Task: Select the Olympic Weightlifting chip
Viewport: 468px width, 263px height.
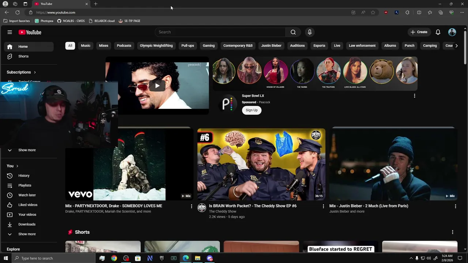Action: coord(156,46)
